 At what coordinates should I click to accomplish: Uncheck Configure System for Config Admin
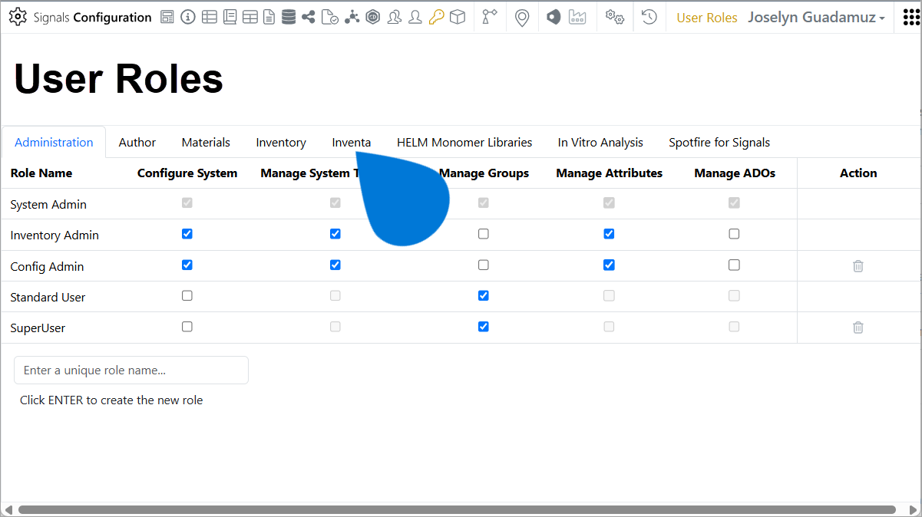click(x=187, y=265)
